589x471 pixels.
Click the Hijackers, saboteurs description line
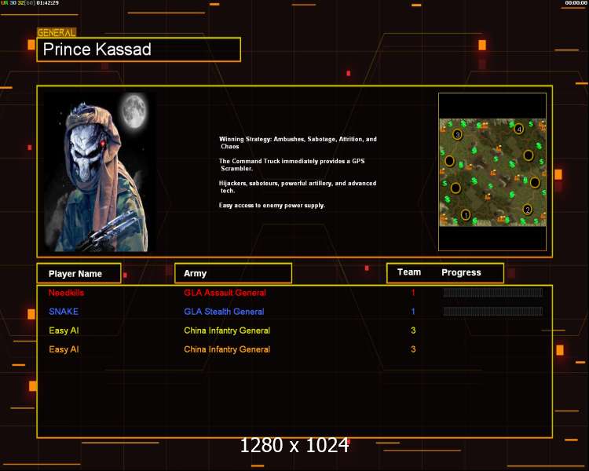[298, 187]
